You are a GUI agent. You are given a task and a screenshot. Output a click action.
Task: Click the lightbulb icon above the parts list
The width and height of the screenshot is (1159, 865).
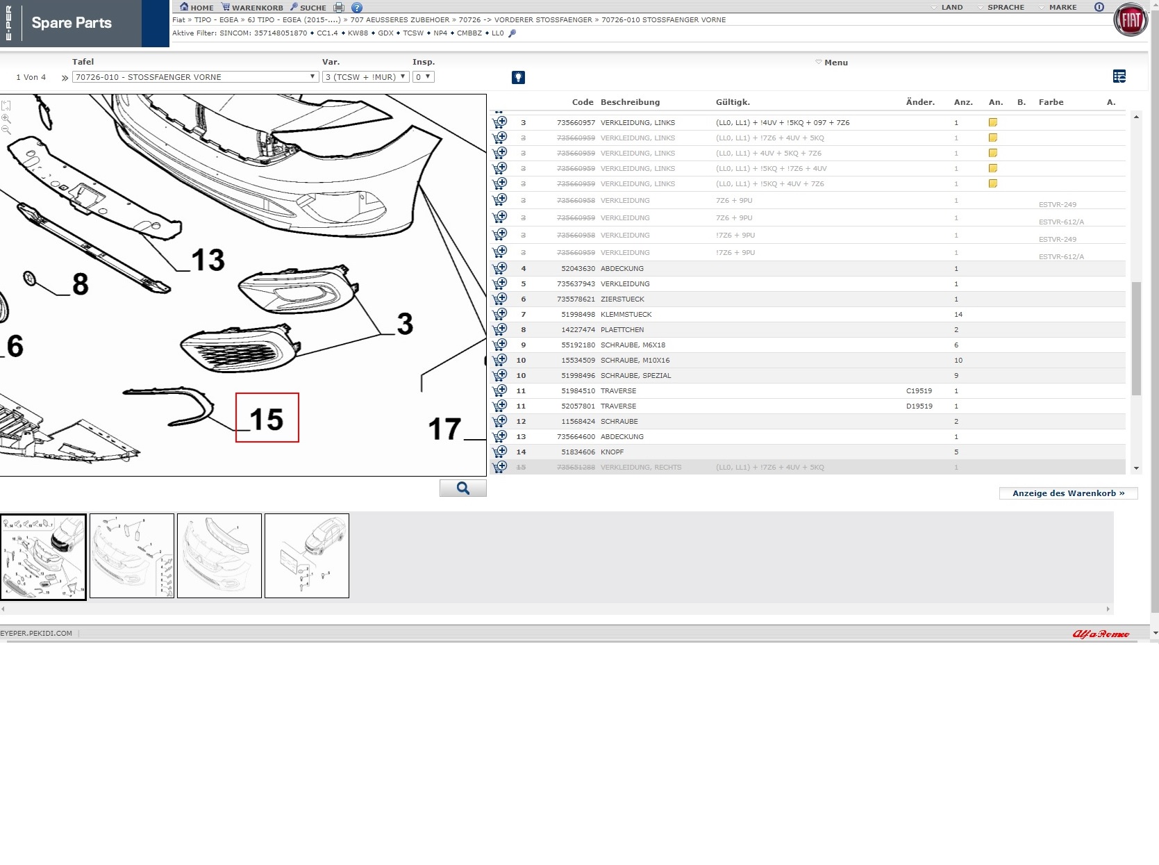tap(518, 78)
